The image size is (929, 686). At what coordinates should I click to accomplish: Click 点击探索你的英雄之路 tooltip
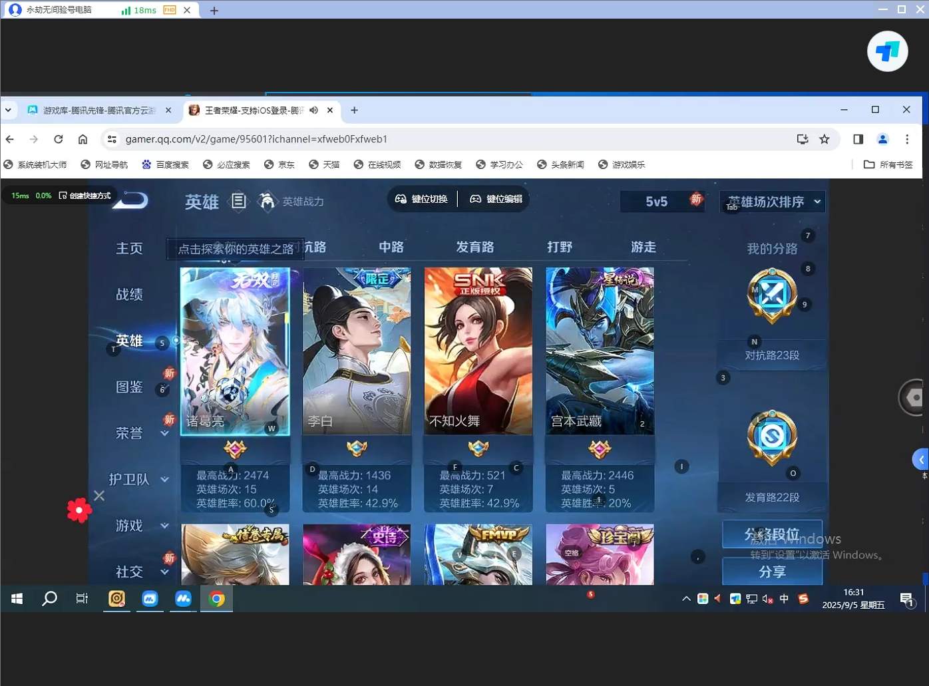(236, 249)
